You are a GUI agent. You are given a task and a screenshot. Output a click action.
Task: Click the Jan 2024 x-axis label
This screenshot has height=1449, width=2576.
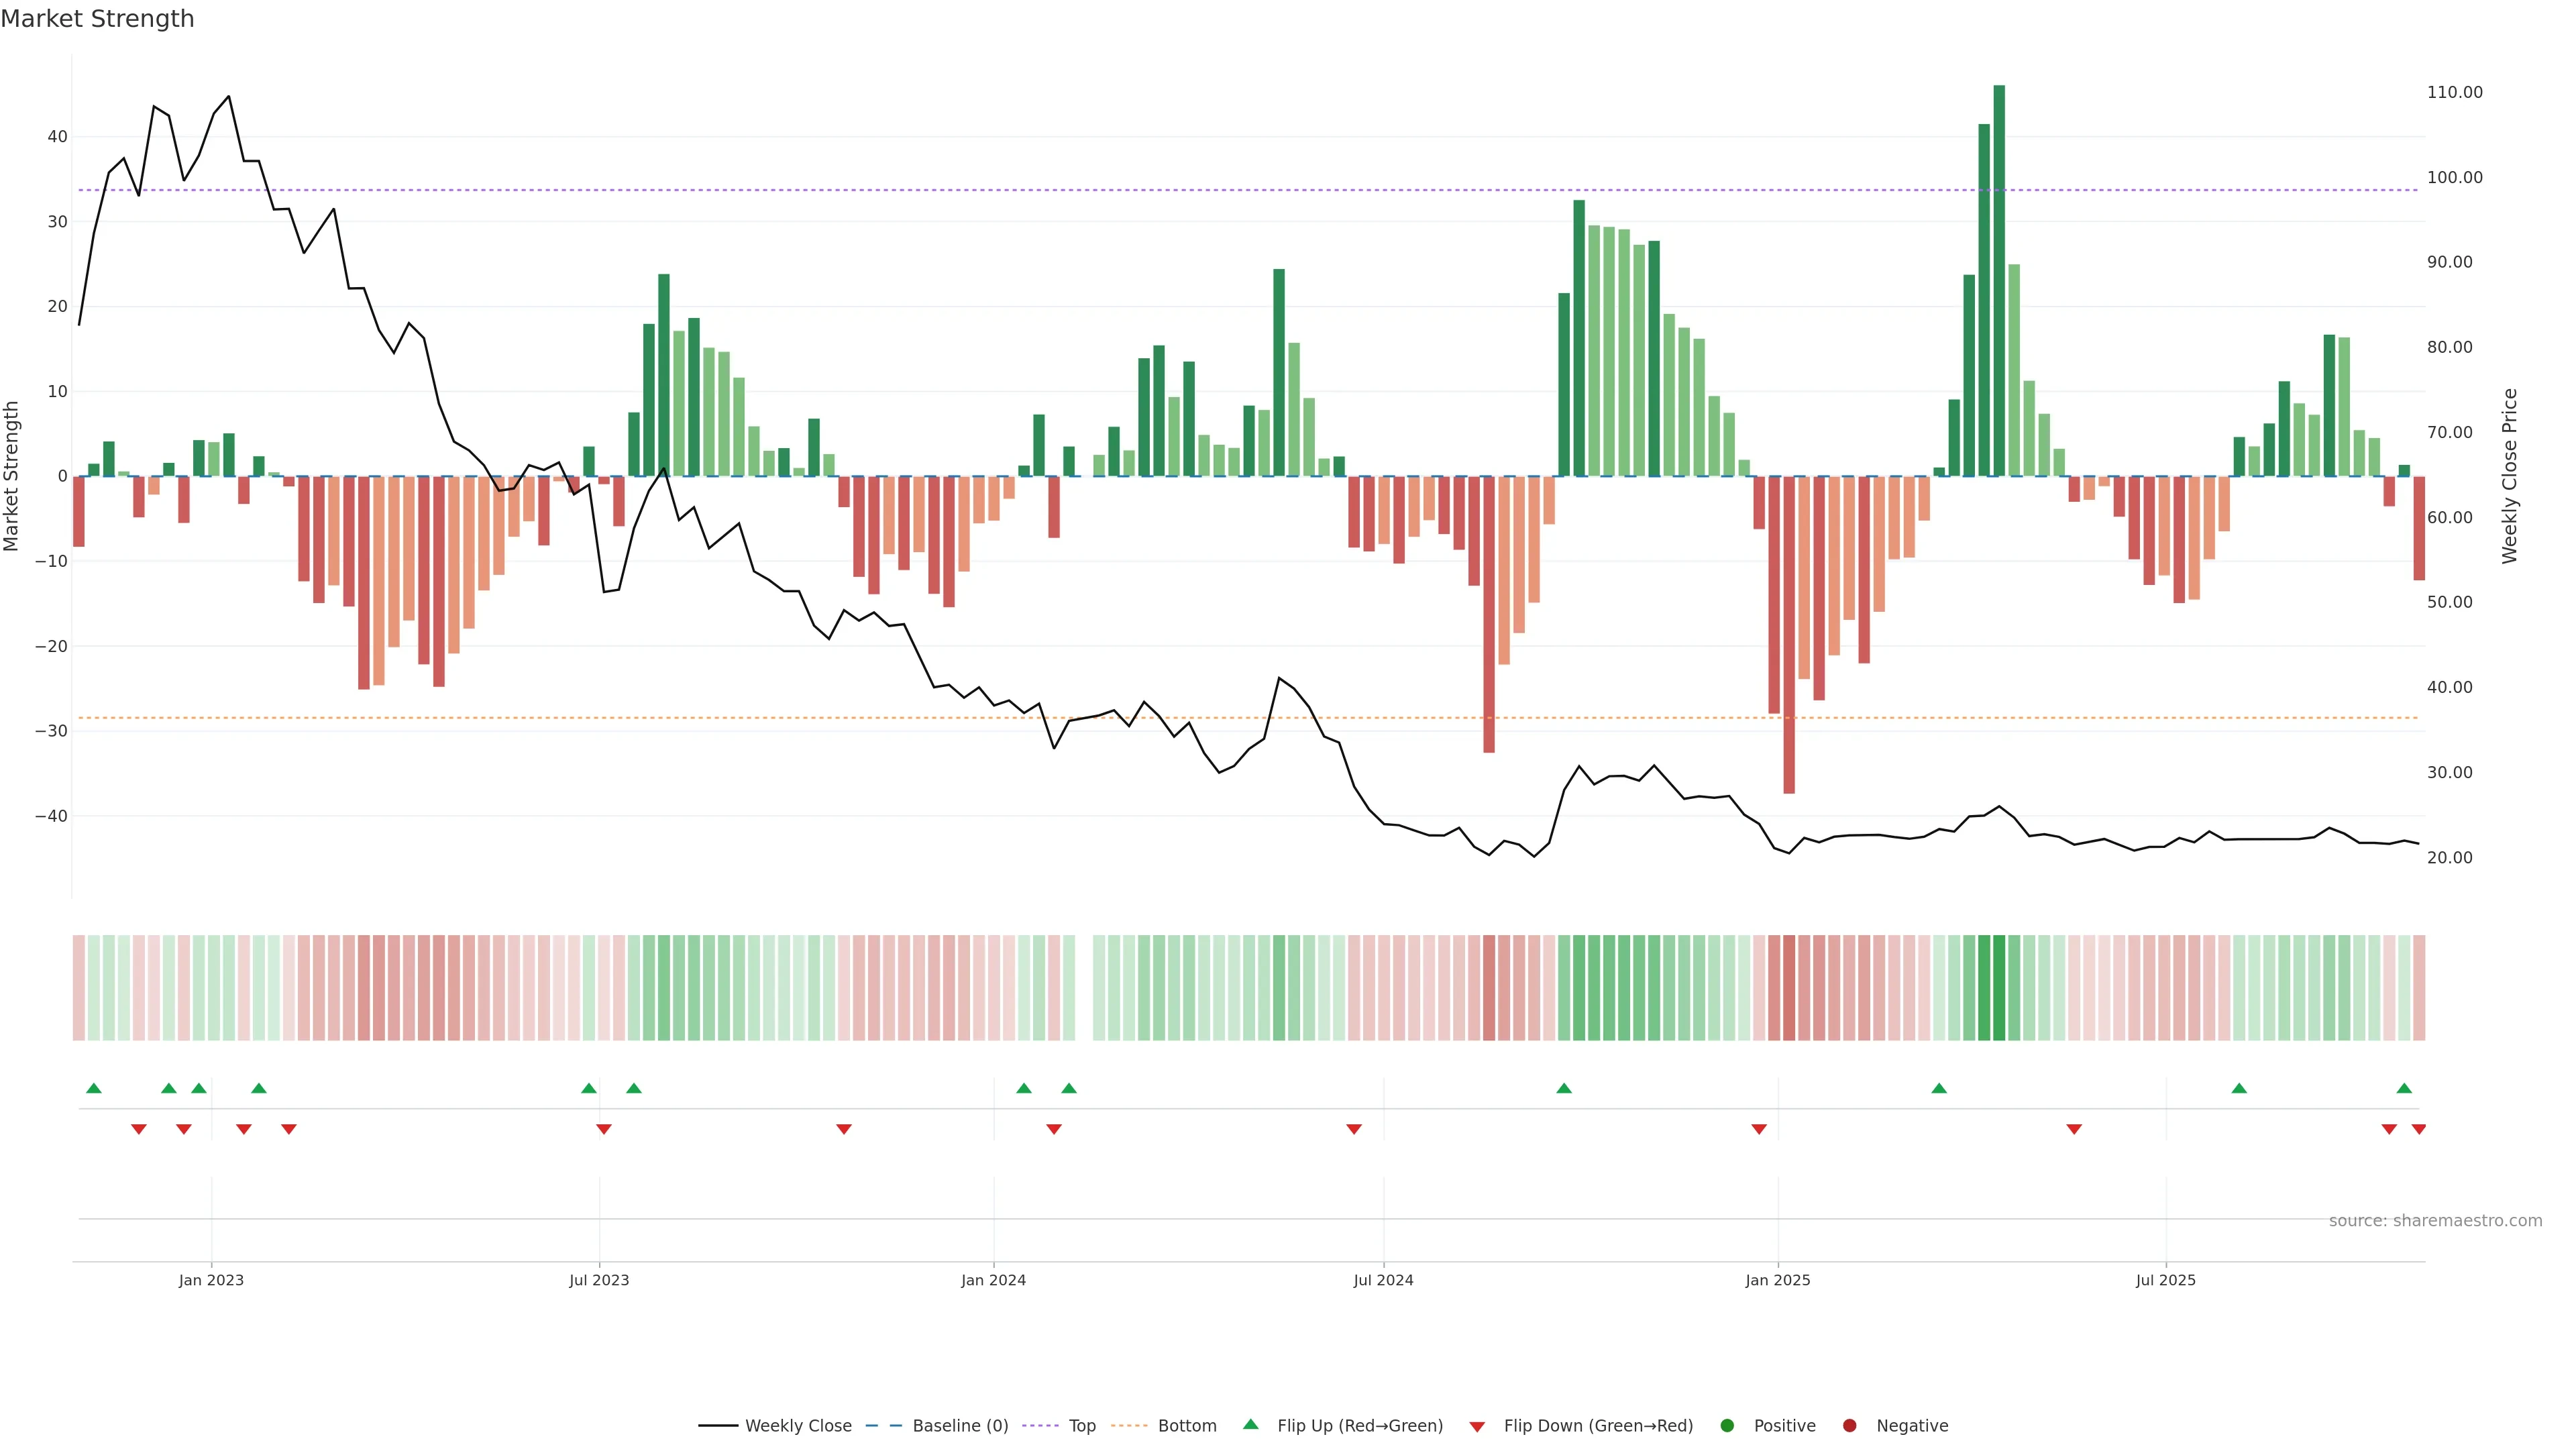tap(993, 1280)
